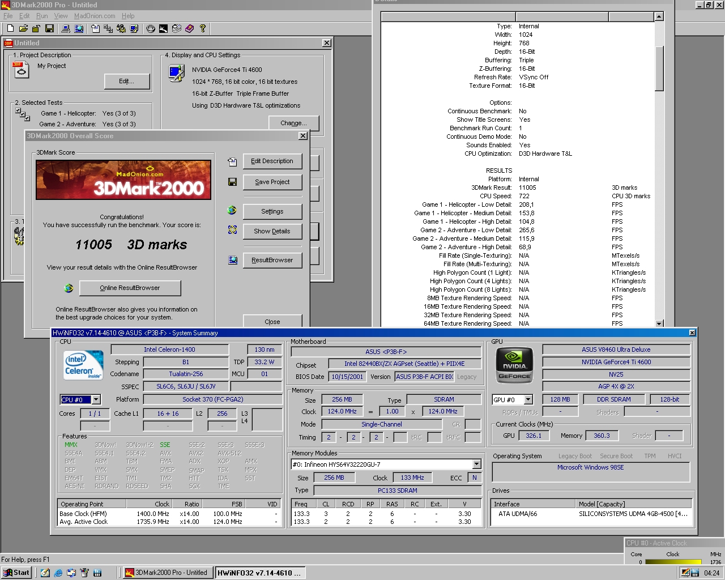This screenshot has width=725, height=580.
Task: Click the Open project folder icon
Action: click(23, 28)
